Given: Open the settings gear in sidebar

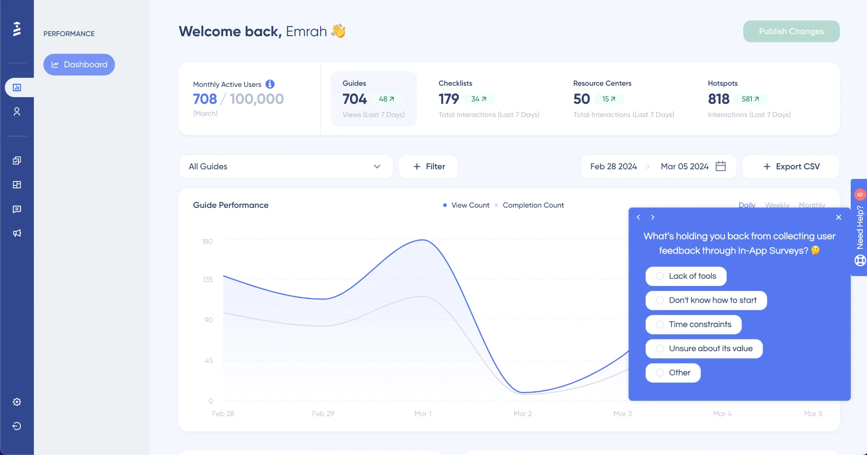Looking at the screenshot, I should (x=17, y=402).
